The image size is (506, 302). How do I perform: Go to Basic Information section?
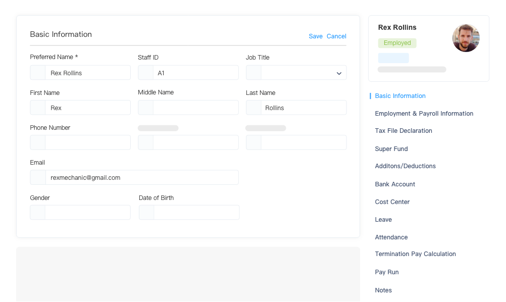point(400,96)
